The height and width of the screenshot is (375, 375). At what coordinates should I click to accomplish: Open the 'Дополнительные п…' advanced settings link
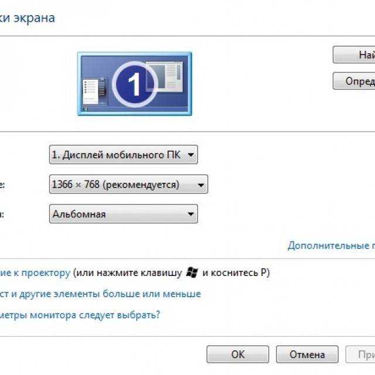[331, 246]
